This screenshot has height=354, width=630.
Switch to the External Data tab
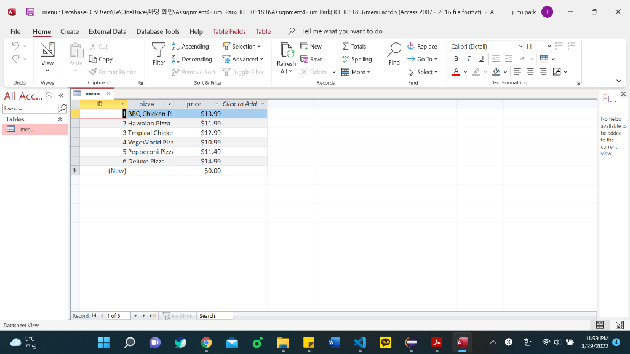[x=107, y=31]
